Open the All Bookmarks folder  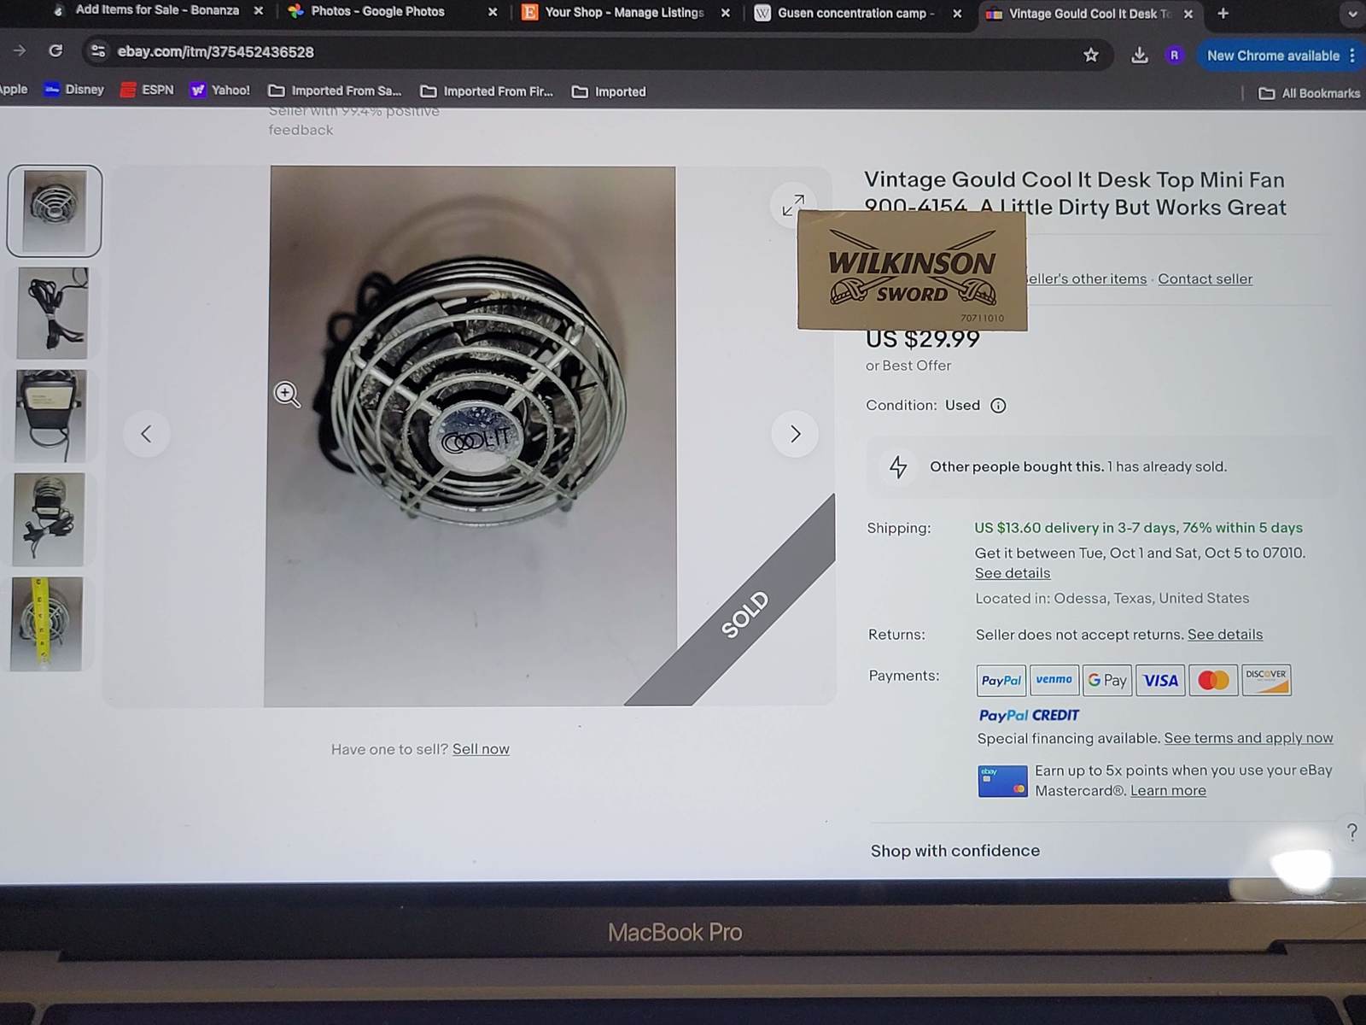point(1310,93)
